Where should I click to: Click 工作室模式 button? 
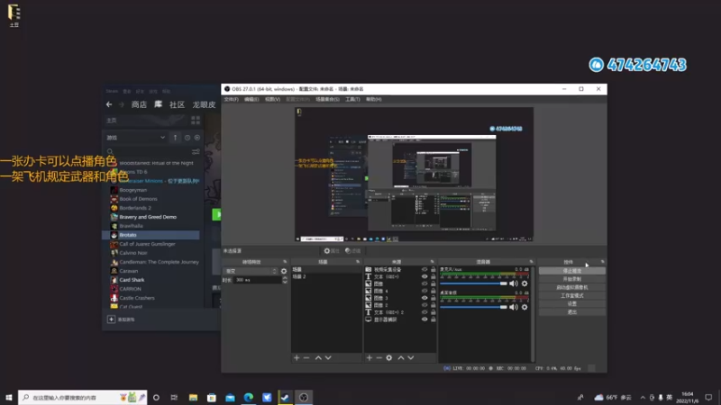pos(572,296)
